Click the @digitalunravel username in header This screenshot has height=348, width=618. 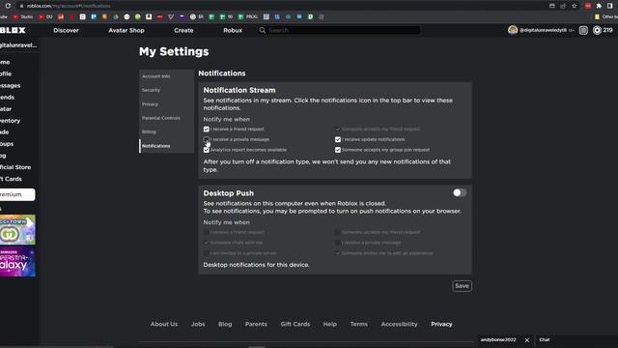(543, 30)
